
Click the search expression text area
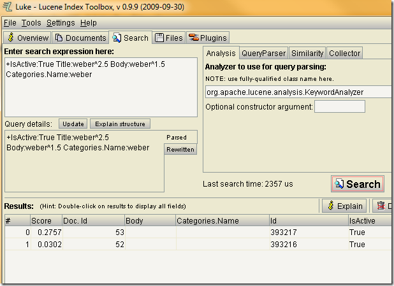tap(101, 87)
